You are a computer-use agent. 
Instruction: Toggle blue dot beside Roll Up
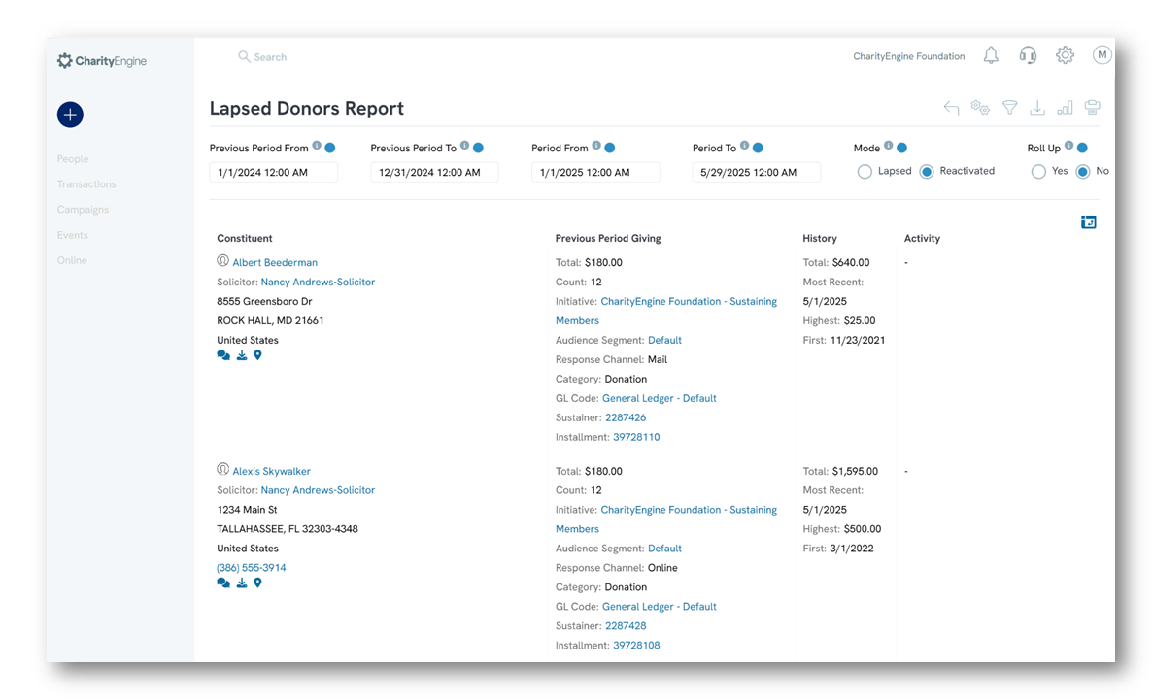point(1082,148)
